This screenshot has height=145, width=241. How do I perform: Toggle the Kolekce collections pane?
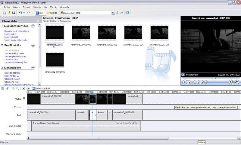click(52, 13)
